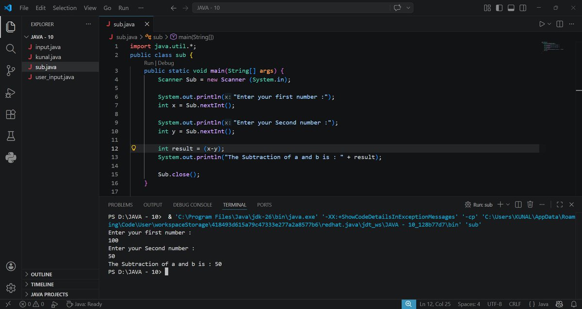Open the File menu

pos(24,8)
